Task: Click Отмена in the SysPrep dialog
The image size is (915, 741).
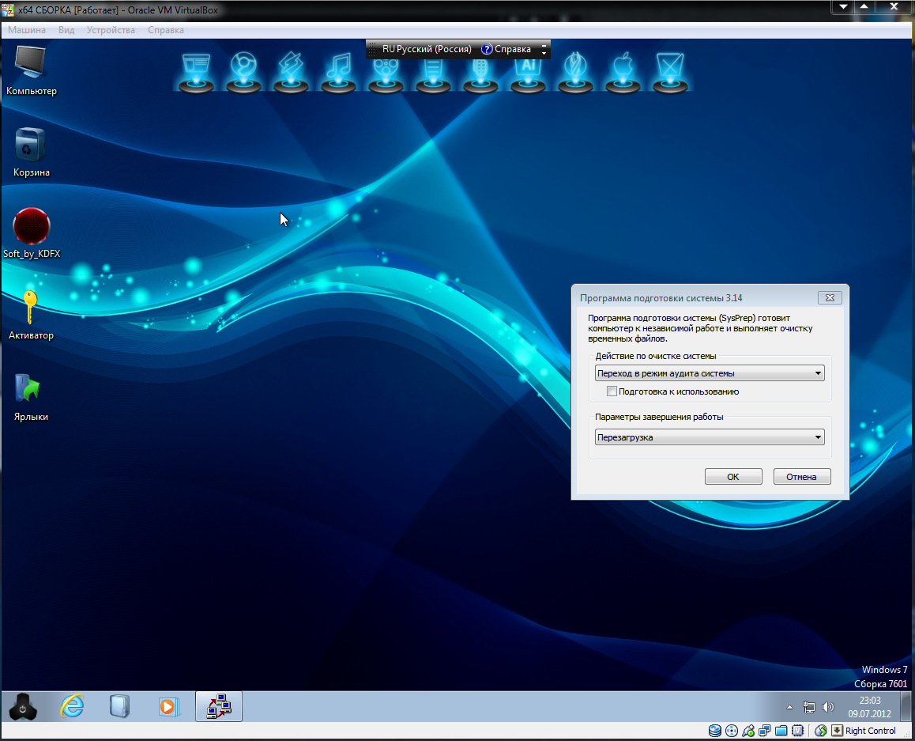Action: [801, 477]
